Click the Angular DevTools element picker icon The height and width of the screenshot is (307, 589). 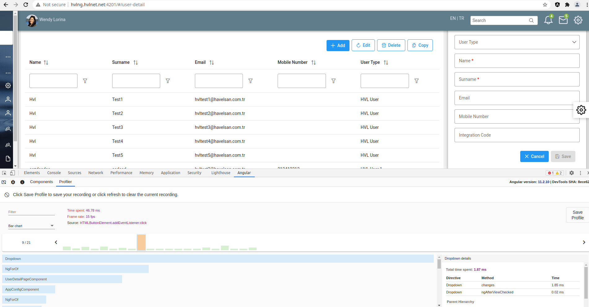point(4,182)
